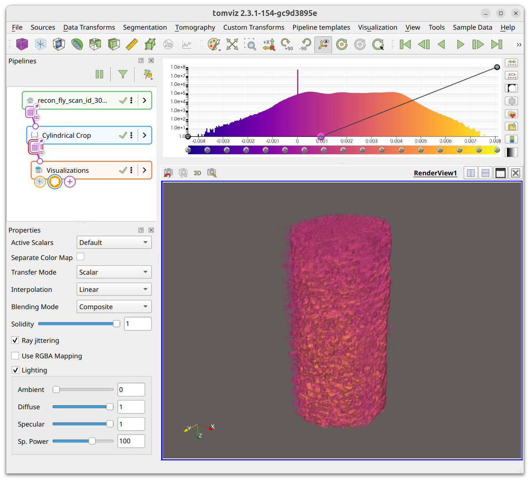This screenshot has height=481, width=530.
Task: Expand the recon_fly_scan pipeline chevron
Action: pyautogui.click(x=145, y=101)
